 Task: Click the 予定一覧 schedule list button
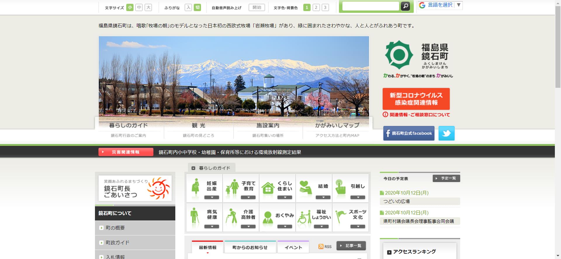[x=446, y=178]
